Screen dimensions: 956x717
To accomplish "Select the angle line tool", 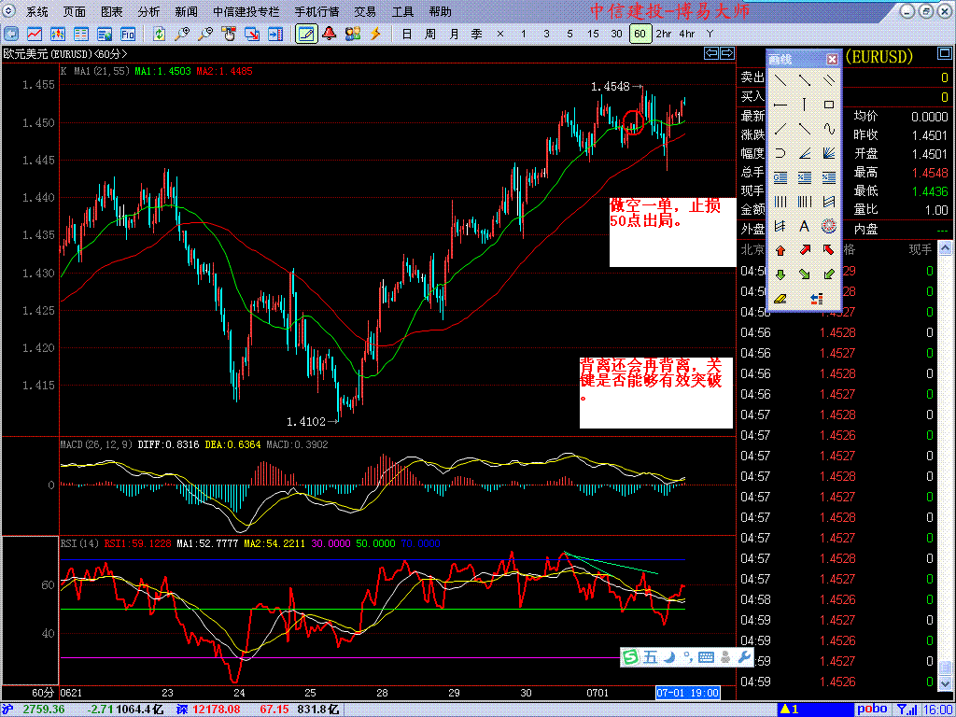I will 804,153.
